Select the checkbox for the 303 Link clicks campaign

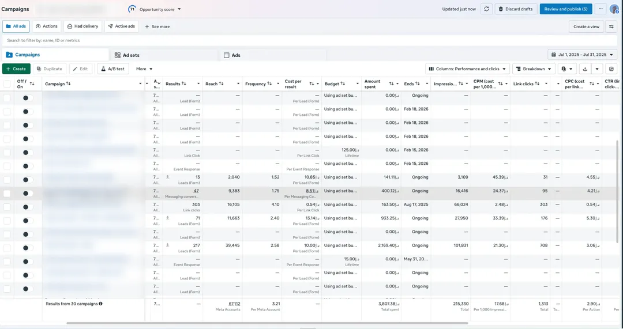(7, 207)
